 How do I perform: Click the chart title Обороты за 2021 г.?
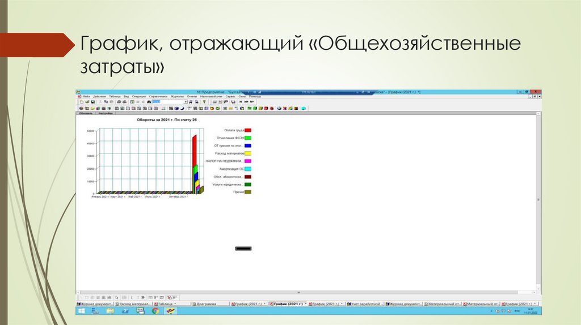click(x=167, y=120)
